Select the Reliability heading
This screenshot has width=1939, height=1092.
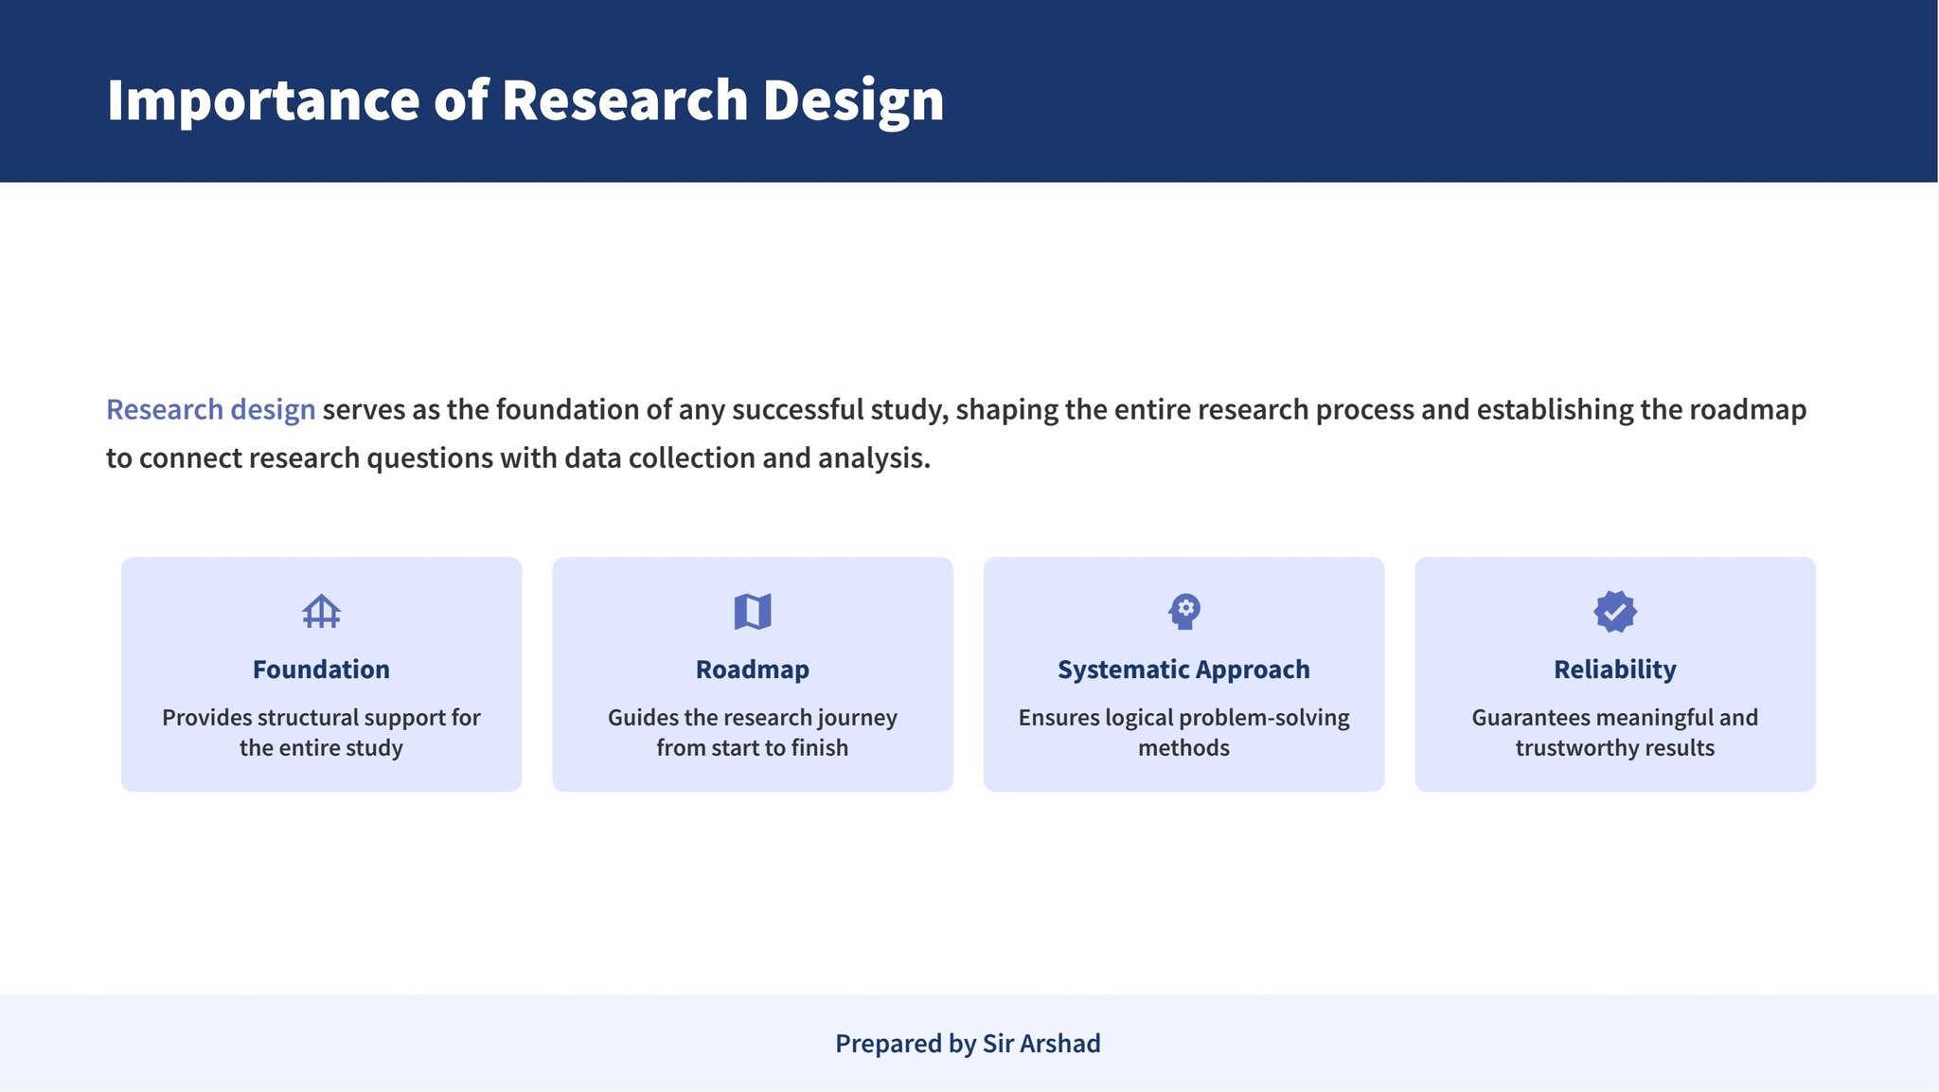[x=1615, y=670]
